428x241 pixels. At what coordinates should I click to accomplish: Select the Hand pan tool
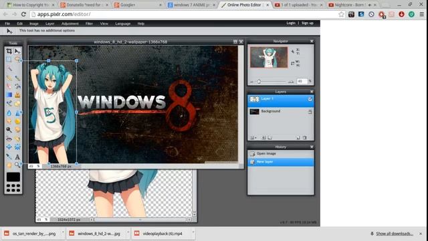pyautogui.click(x=9, y=165)
